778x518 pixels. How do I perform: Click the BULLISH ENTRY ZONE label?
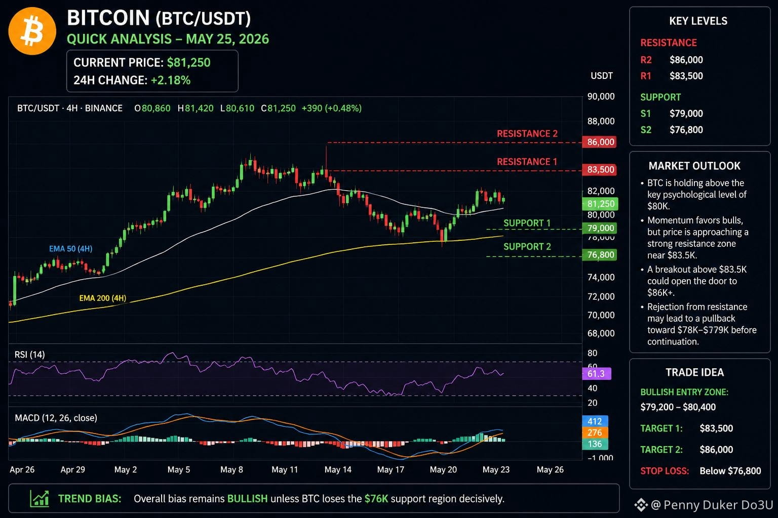[684, 392]
